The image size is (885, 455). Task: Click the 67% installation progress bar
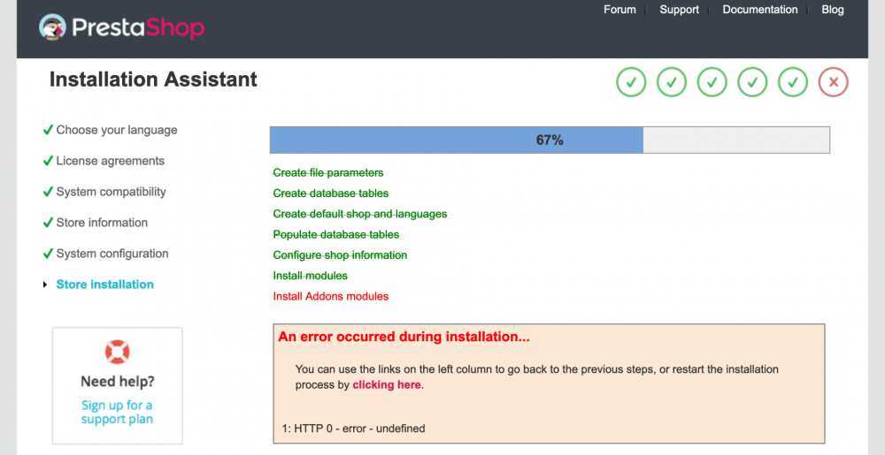click(550, 140)
